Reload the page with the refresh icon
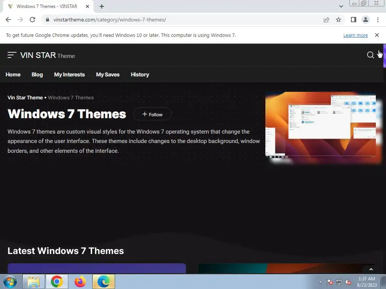Image resolution: width=386 pixels, height=289 pixels. 32,20
